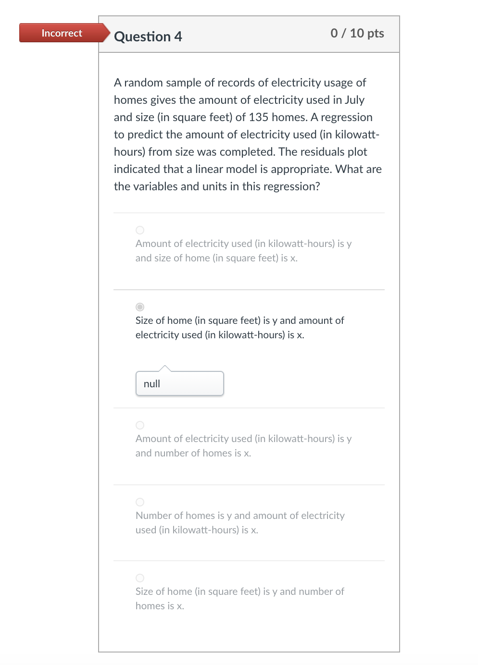Viewport: 478px width, 665px height.
Task: Click the Question 4 heading
Action: [148, 37]
